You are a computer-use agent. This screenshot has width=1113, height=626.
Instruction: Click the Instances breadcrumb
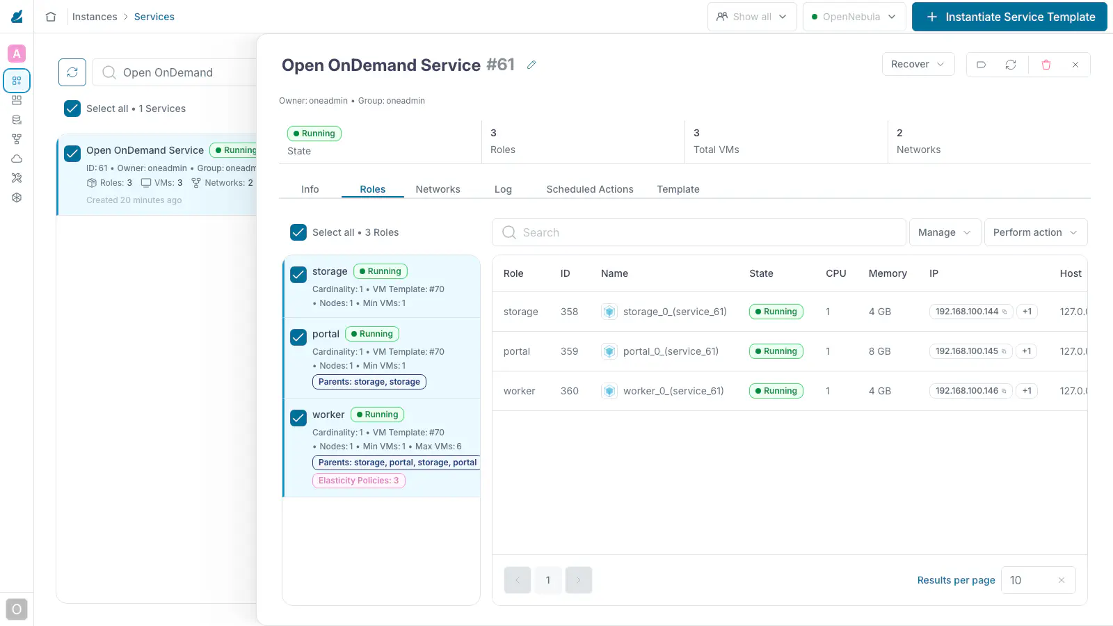[95, 17]
